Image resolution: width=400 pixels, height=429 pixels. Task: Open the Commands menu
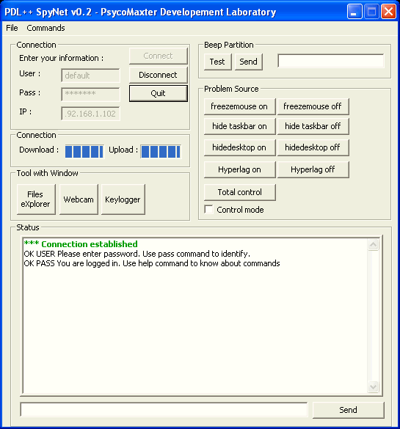coord(46,28)
